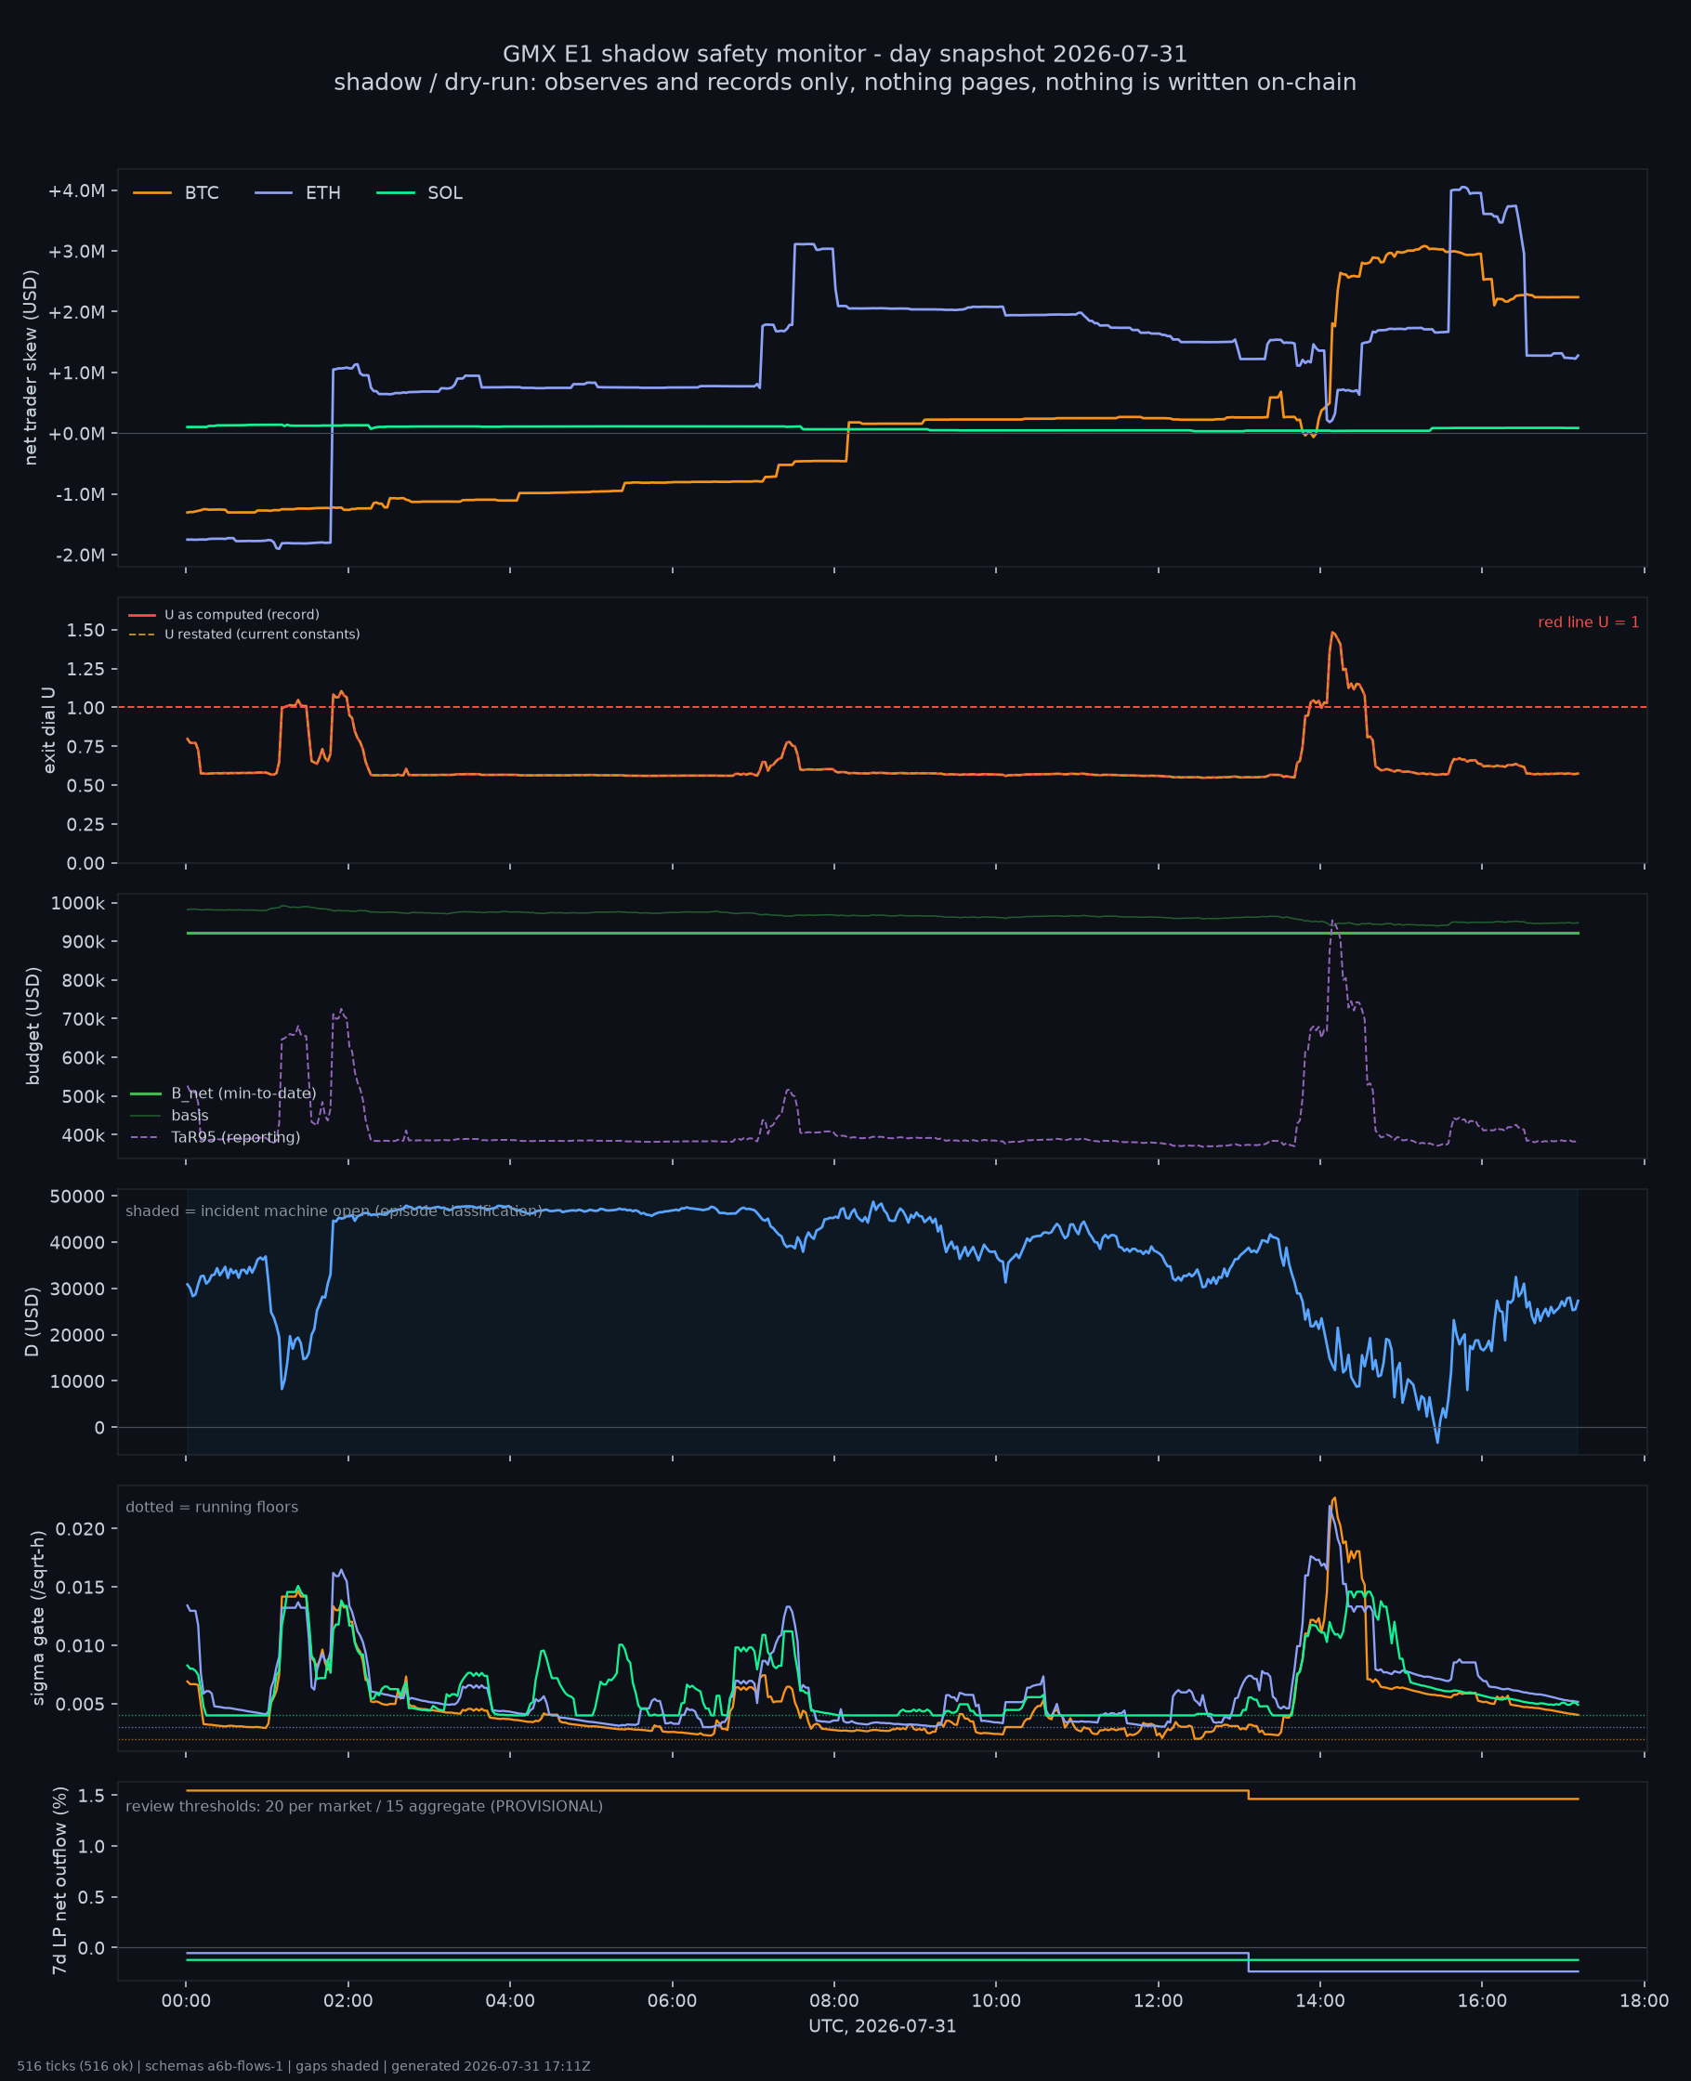1691x2081 pixels.
Task: Select the 'U as computed (record)' legend item
Action: 224,614
